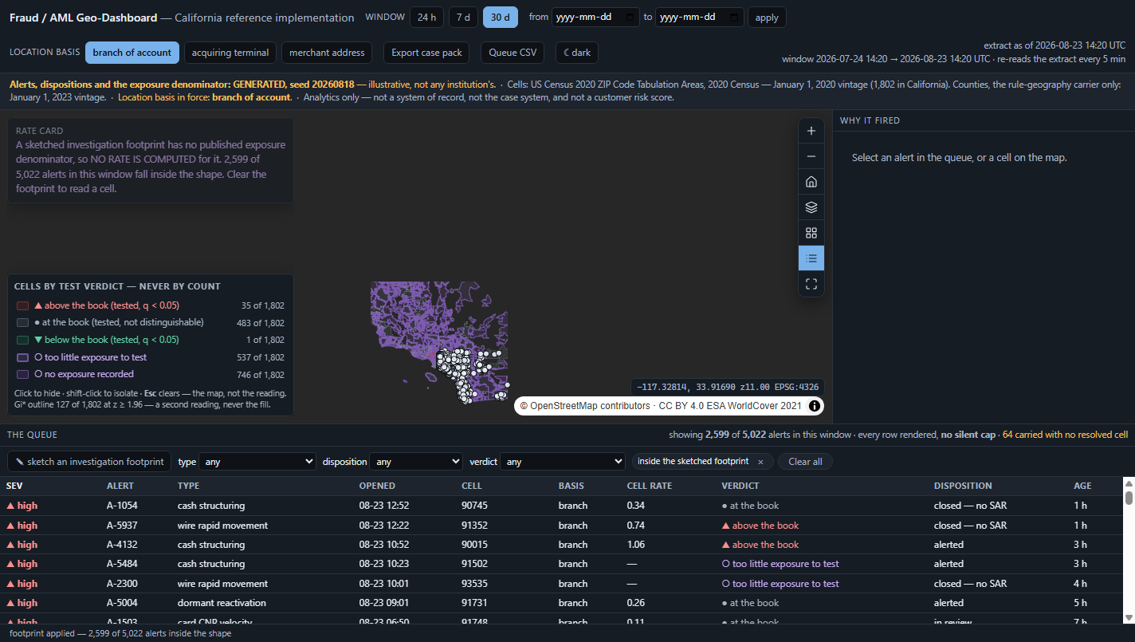The height and width of the screenshot is (642, 1135).
Task: Enter fullscreen map view
Action: [x=811, y=284]
